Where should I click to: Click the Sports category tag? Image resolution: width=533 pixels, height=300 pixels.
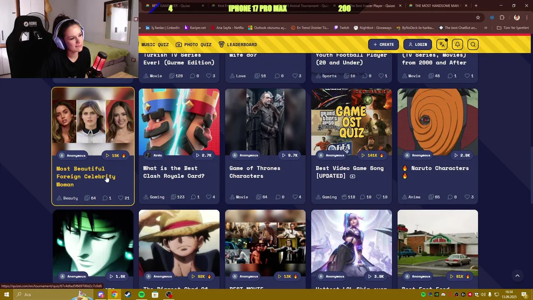326,76
